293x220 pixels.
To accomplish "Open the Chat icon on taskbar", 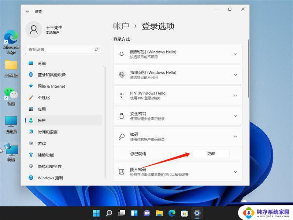I will (x=147, y=213).
